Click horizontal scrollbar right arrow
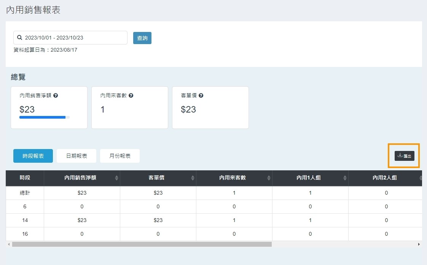Image resolution: width=427 pixels, height=265 pixels. click(419, 244)
